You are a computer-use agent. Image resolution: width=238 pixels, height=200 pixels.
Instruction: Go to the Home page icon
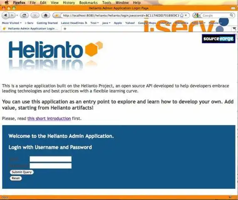46,15
